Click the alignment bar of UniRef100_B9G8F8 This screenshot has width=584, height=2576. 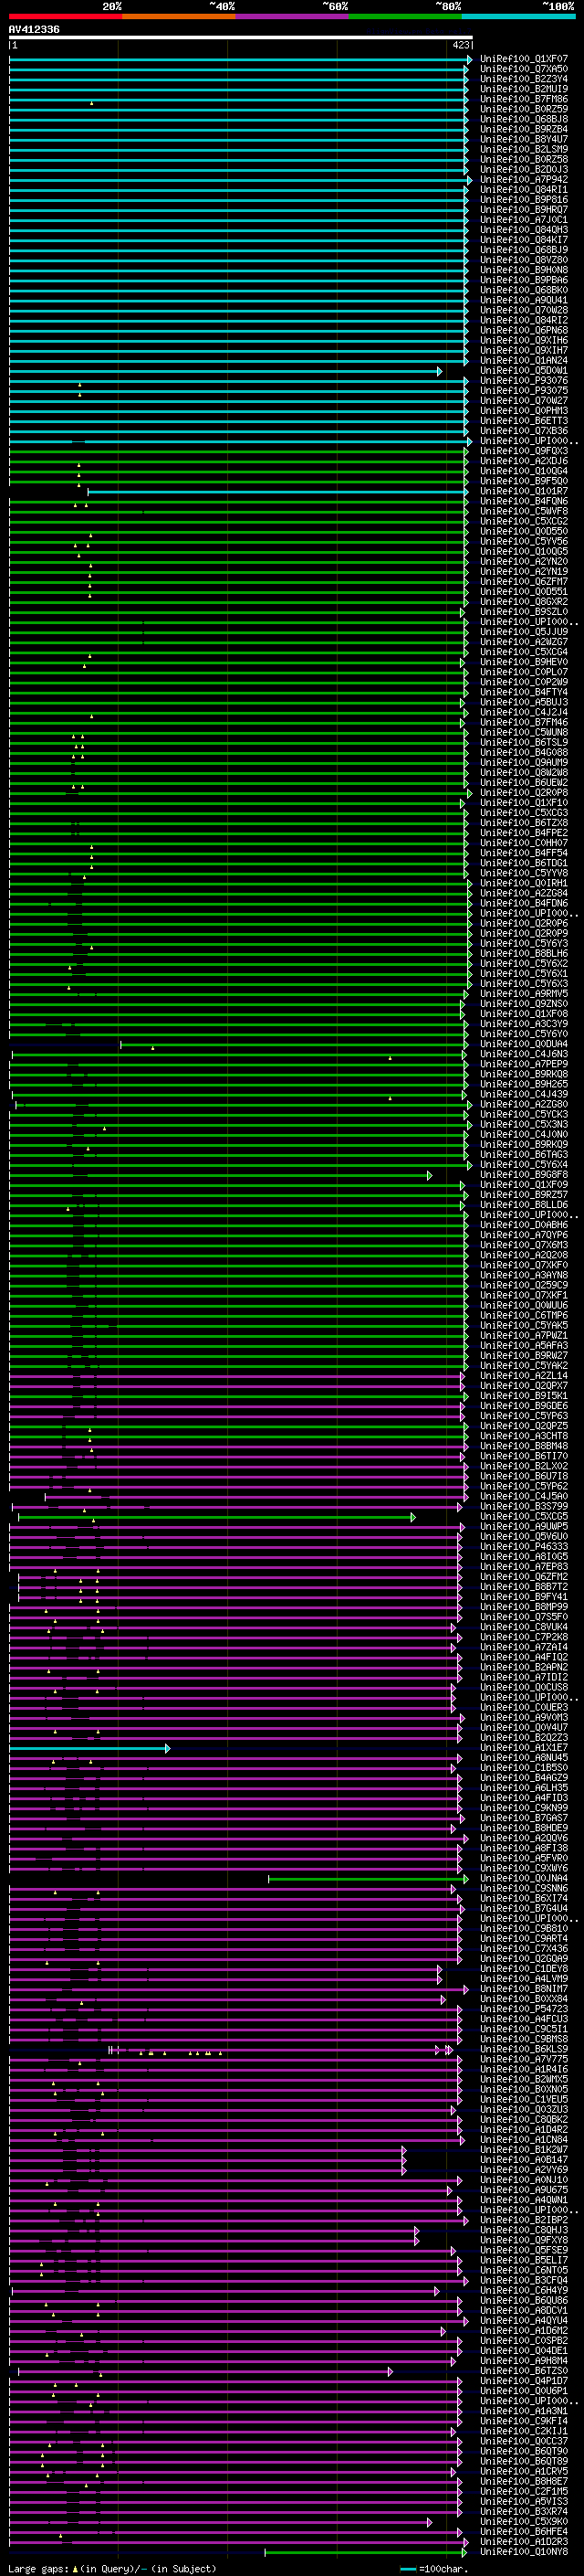220,1175
